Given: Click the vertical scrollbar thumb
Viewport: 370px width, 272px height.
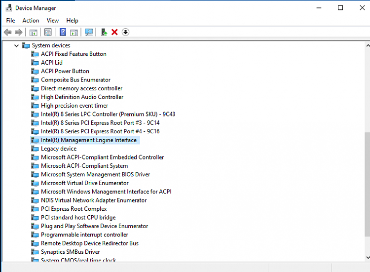Looking at the screenshot, I should pos(367,184).
